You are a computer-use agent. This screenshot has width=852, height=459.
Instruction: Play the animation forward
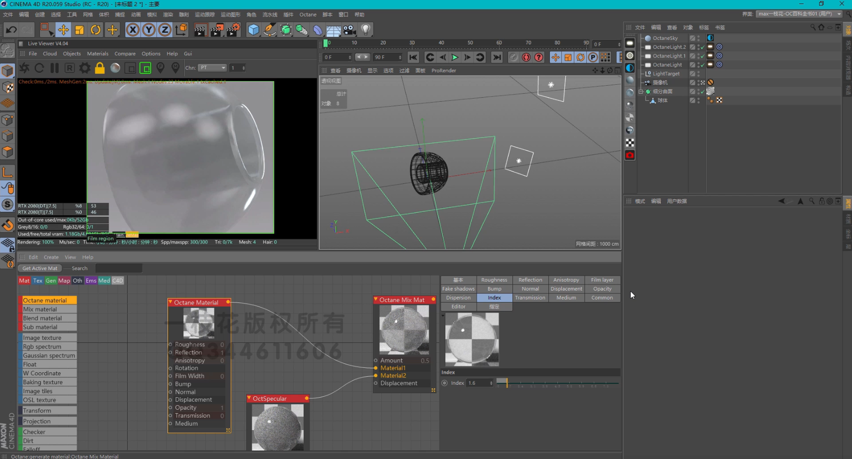[x=455, y=57]
